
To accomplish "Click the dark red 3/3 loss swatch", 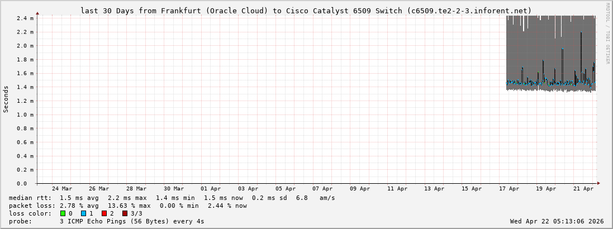I will pyautogui.click(x=125, y=213).
